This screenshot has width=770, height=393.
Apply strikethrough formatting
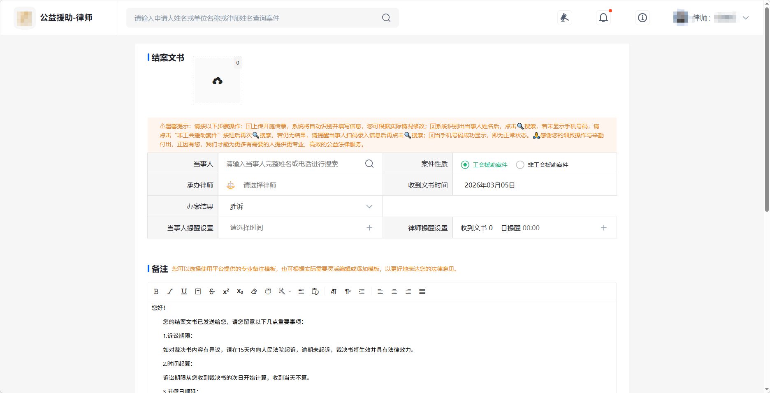212,291
